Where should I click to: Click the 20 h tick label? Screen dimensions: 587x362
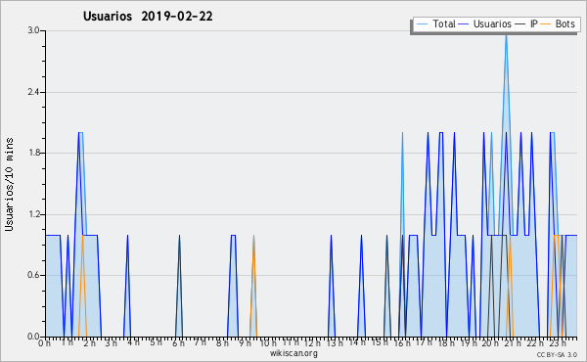pos(490,343)
